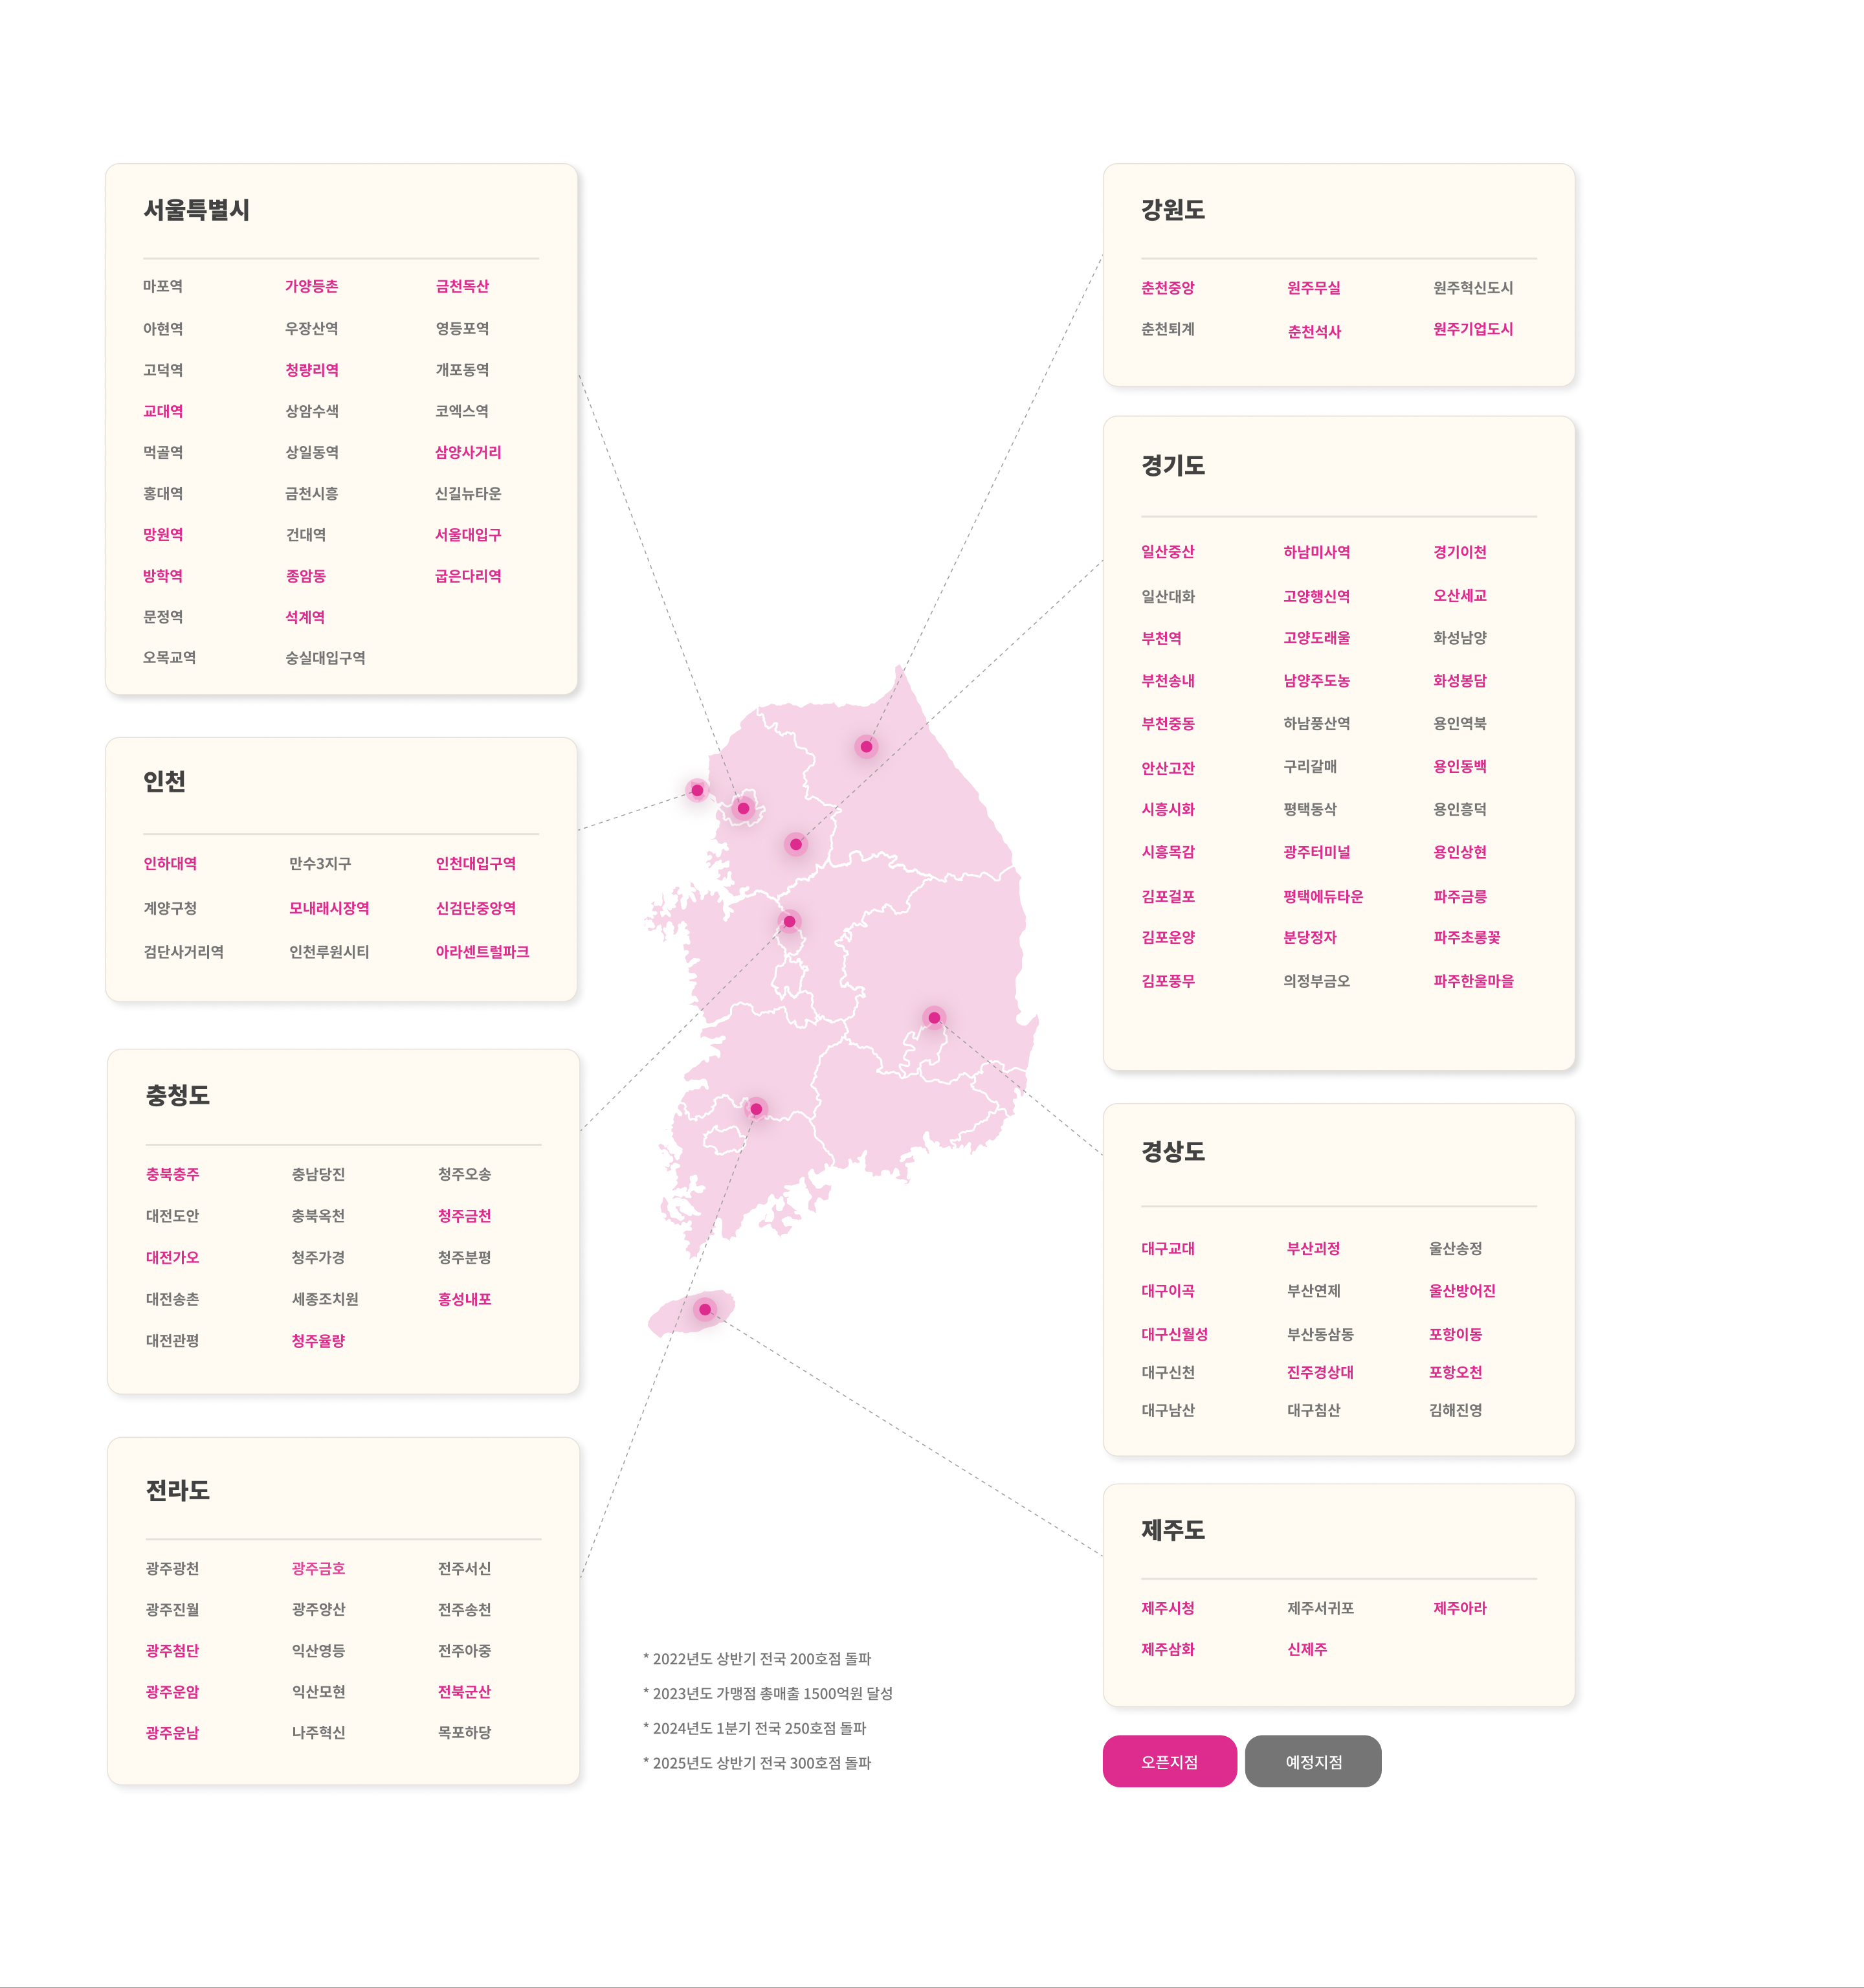Click 김해진영 store name
Viewport: 1864px width, 1988px height.
coord(1455,1410)
